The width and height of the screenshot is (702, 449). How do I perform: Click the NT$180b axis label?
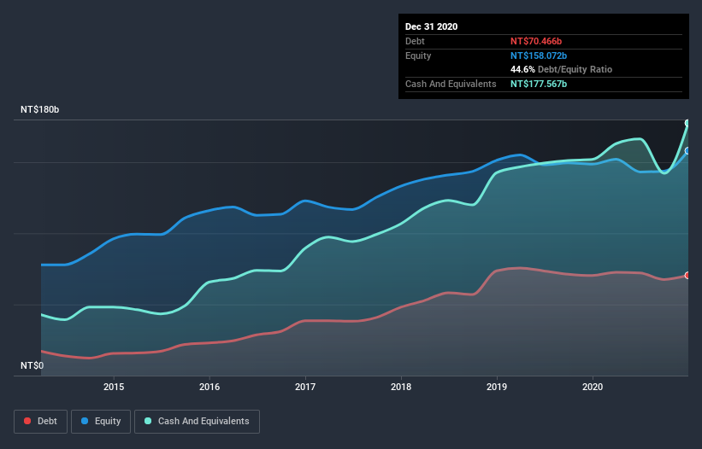coord(40,109)
